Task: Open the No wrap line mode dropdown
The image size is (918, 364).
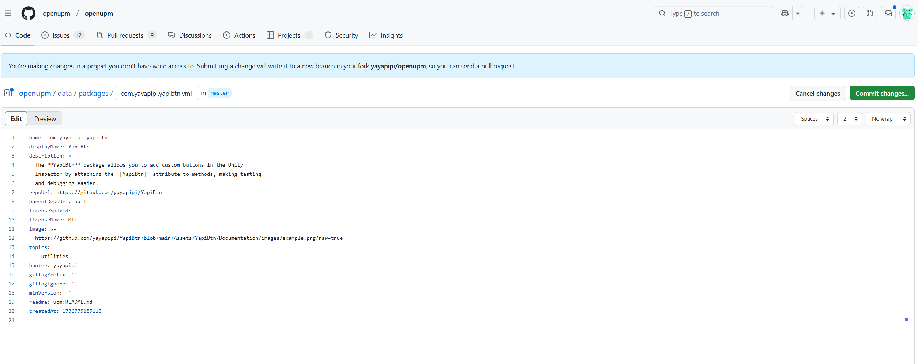Action: [x=888, y=119]
